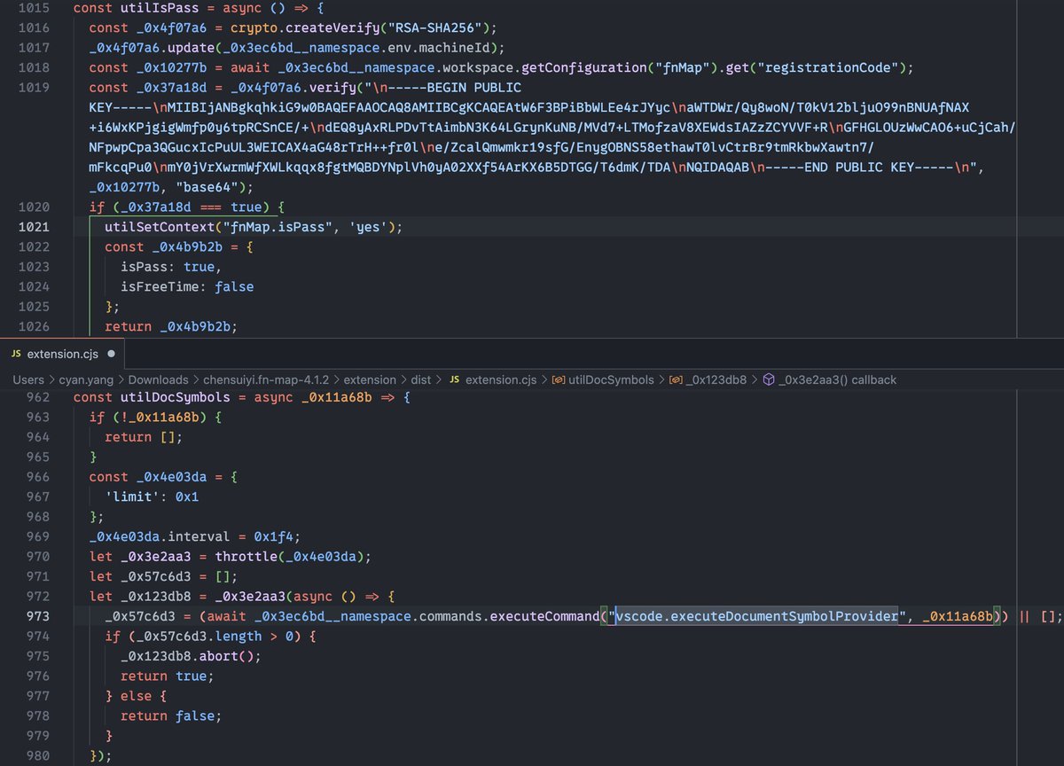
Task: Open the extension.cjs breadcrumb file entry
Action: [x=502, y=379]
